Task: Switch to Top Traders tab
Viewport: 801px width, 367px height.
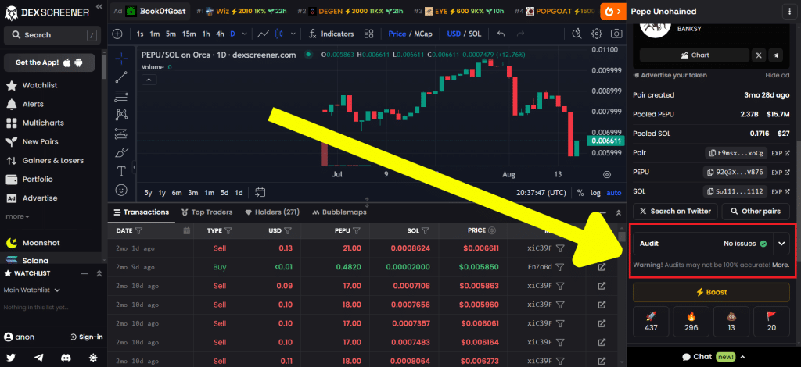Action: point(207,212)
